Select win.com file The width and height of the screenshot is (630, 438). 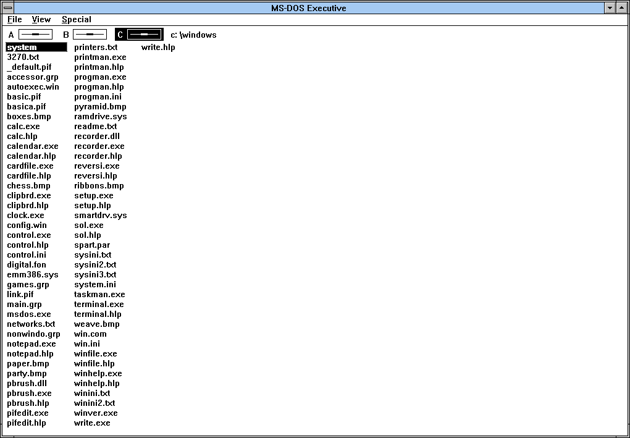pos(90,334)
